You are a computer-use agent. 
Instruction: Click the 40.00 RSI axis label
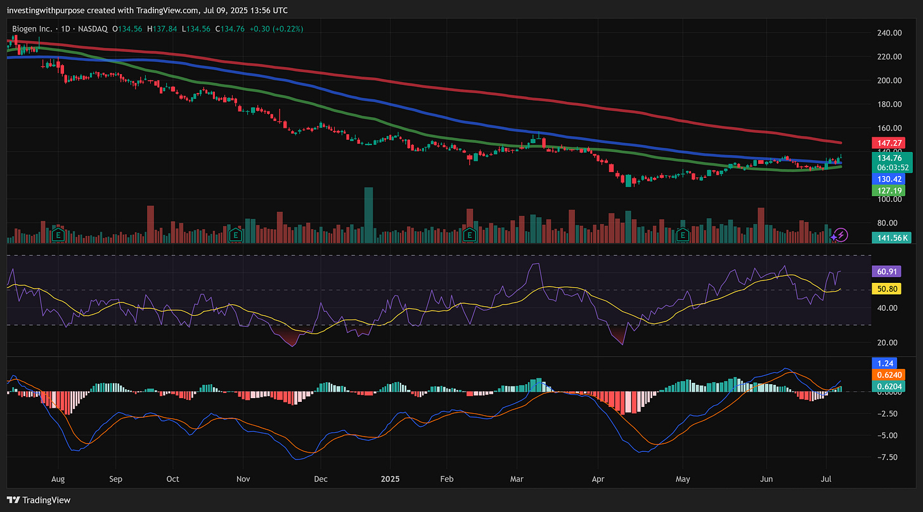[887, 308]
